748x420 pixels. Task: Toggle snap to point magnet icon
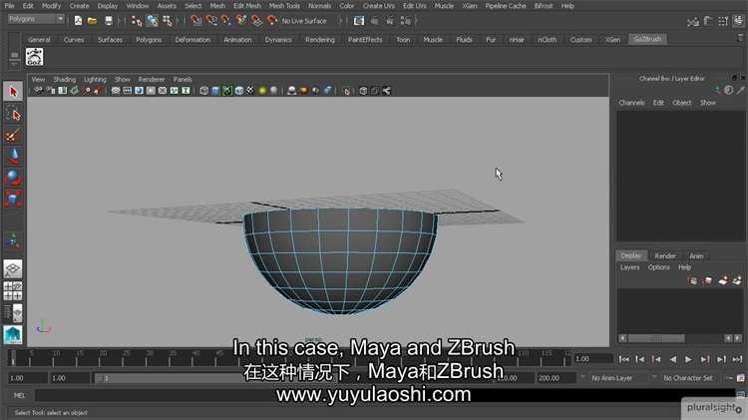[225, 21]
